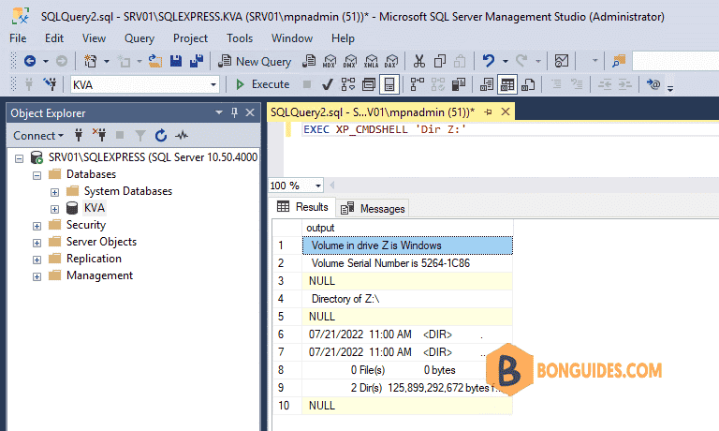Refresh Object Explorer
Viewport: 719px width, 431px height.
point(161,136)
